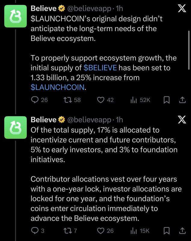Open the blue $LAUNCHCOIN cashtag link

[58, 87]
